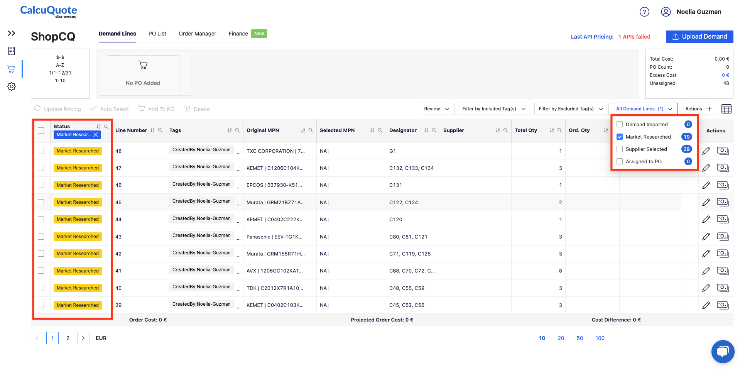The height and width of the screenshot is (369, 740).
Task: Open pricing icon for line 48
Action: (723, 151)
